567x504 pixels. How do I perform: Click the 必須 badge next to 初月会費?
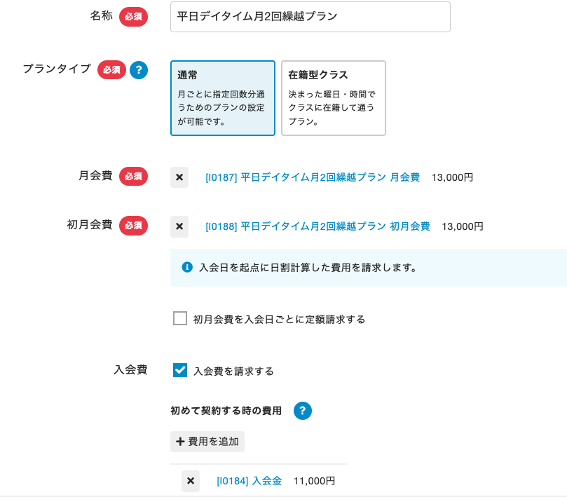133,225
